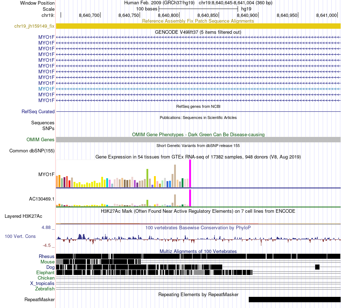Open 'Repeating Elements by RepeatMasker' track title
The image size is (341, 308).
[x=198, y=294]
